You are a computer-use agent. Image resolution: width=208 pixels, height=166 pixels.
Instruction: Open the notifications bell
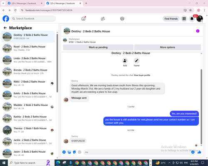[192, 19]
